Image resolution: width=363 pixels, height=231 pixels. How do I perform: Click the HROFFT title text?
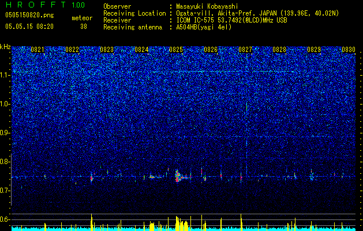click(x=36, y=5)
